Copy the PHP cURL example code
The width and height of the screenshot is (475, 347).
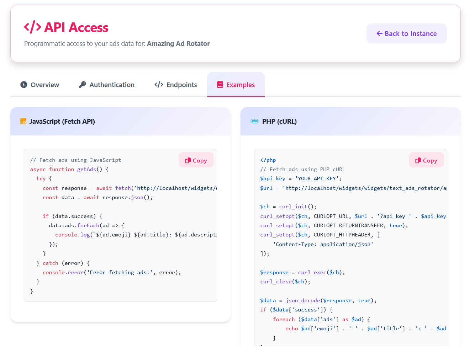click(426, 160)
